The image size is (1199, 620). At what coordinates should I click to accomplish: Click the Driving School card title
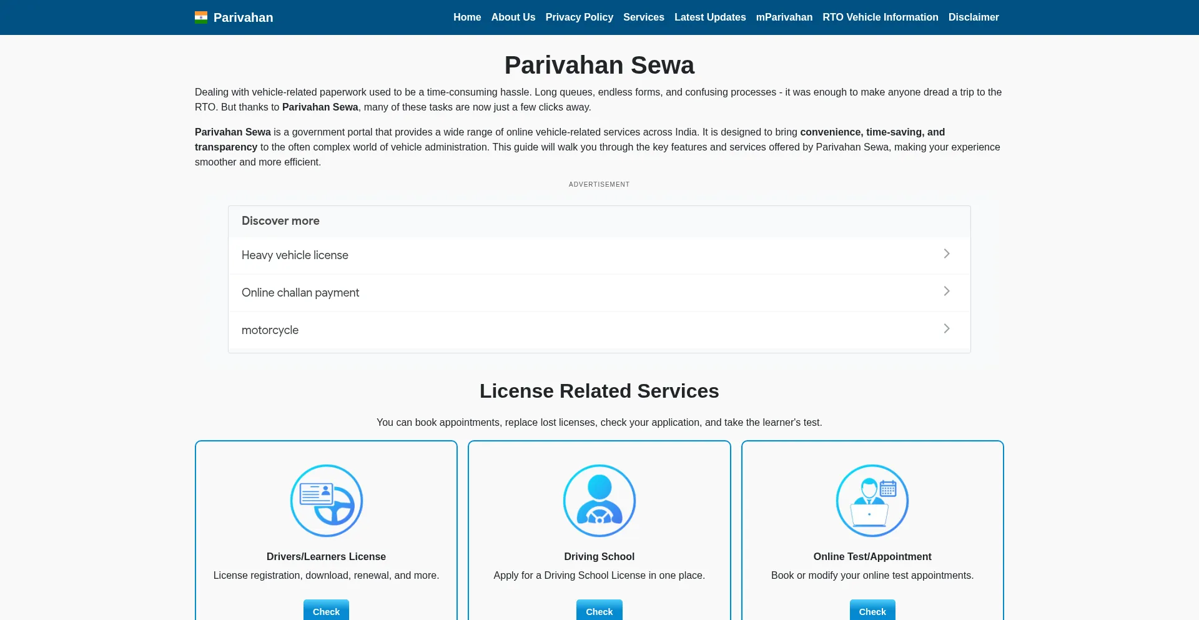point(599,556)
